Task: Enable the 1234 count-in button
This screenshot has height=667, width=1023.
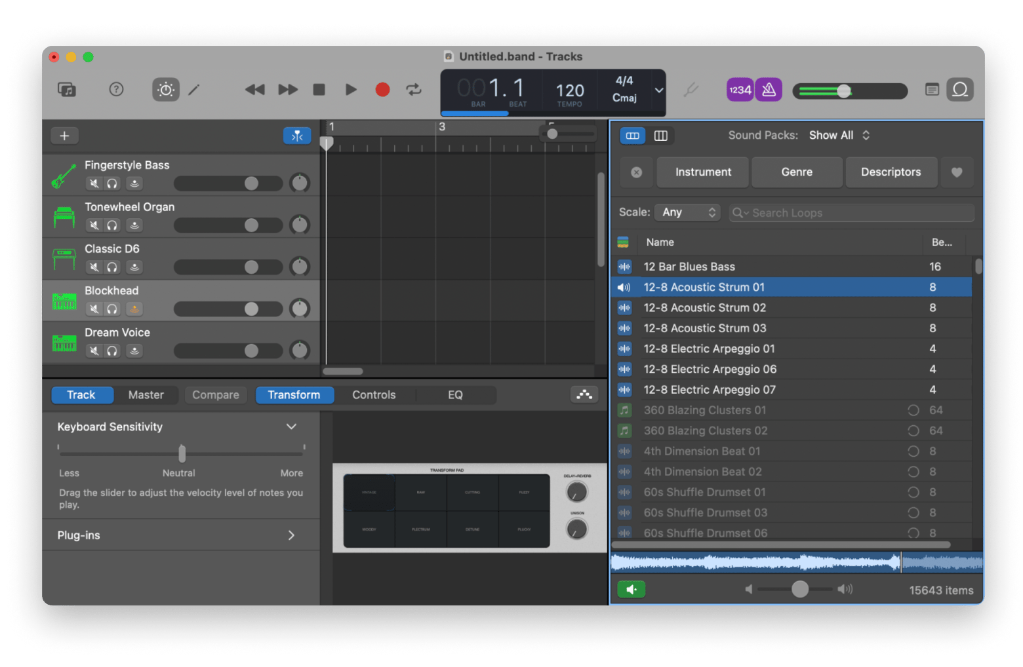Action: tap(740, 90)
